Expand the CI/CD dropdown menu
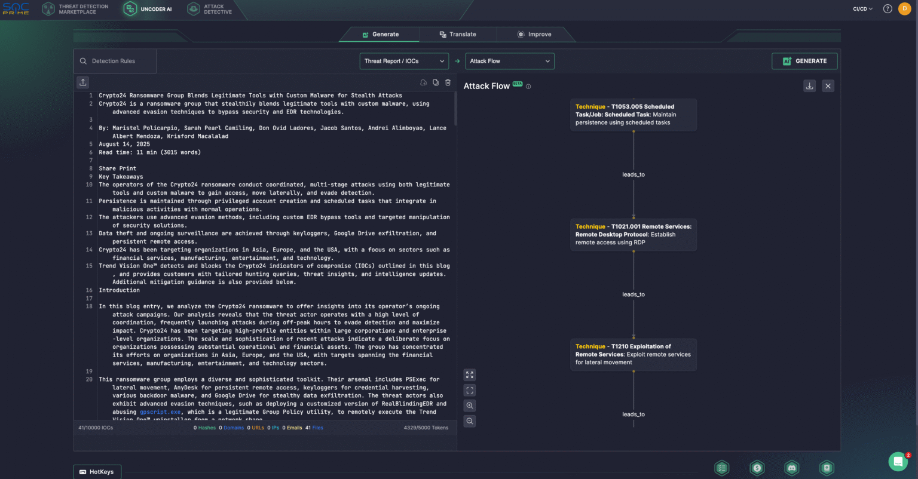Screen dimensions: 918x479 pyautogui.click(x=861, y=8)
